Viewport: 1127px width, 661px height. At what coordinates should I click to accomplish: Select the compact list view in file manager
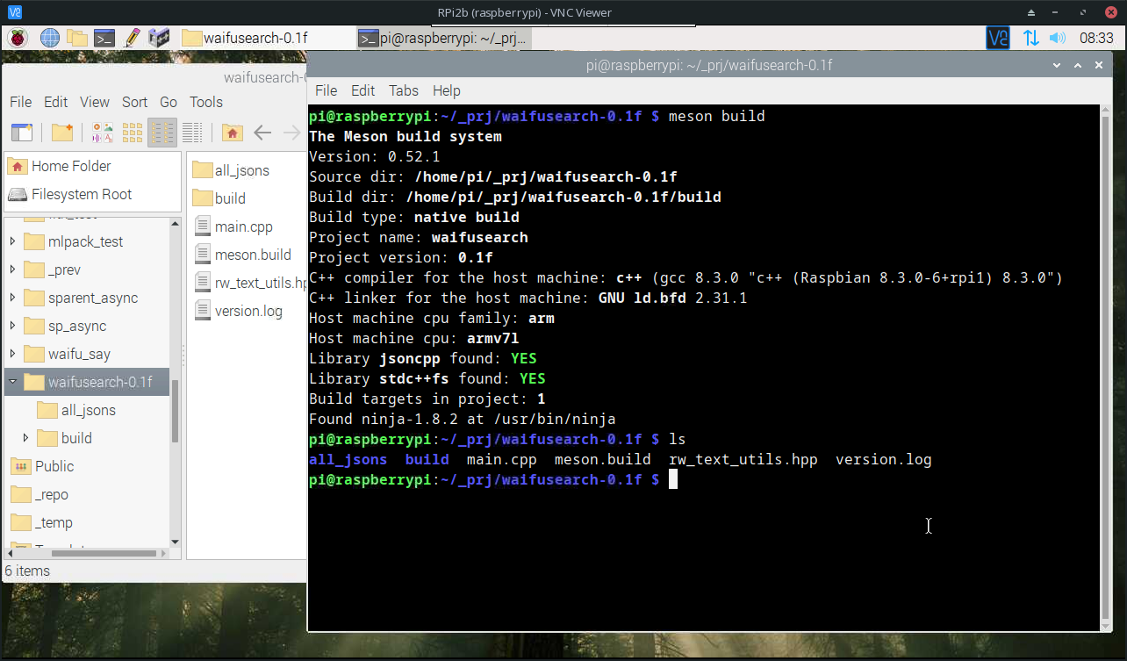162,133
